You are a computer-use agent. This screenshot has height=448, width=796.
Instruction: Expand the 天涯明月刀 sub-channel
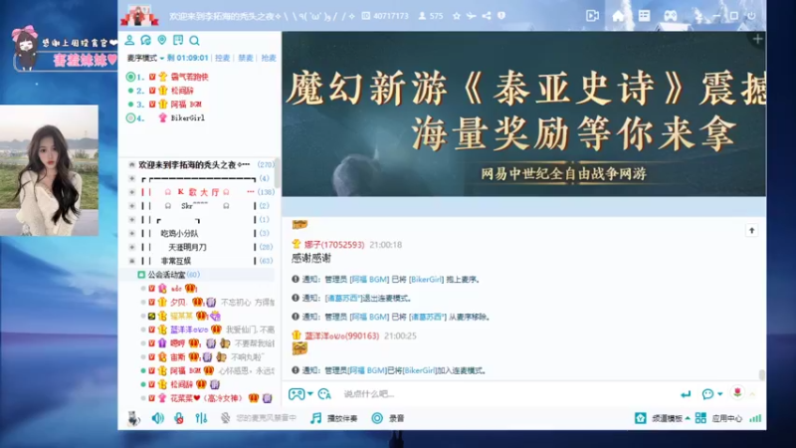click(132, 247)
